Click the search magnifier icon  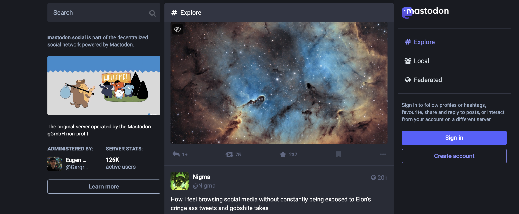pos(152,13)
